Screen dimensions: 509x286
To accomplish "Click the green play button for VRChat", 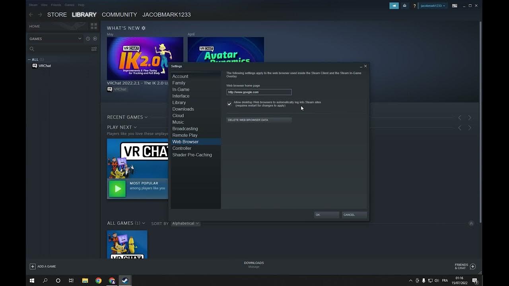I will click(117, 189).
